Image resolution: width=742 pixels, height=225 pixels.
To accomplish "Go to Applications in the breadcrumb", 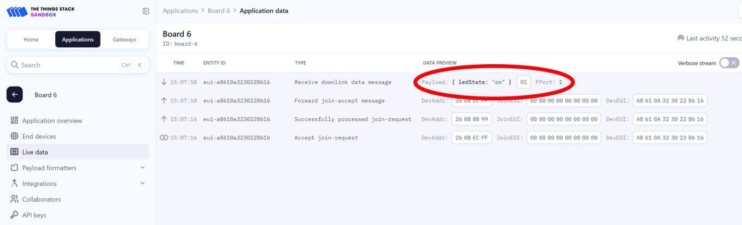I will coord(180,11).
